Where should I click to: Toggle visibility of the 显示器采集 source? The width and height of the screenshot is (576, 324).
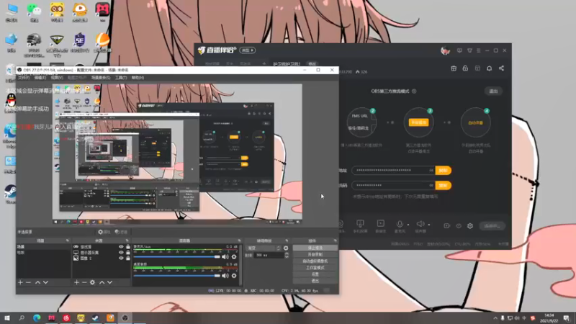(x=121, y=253)
